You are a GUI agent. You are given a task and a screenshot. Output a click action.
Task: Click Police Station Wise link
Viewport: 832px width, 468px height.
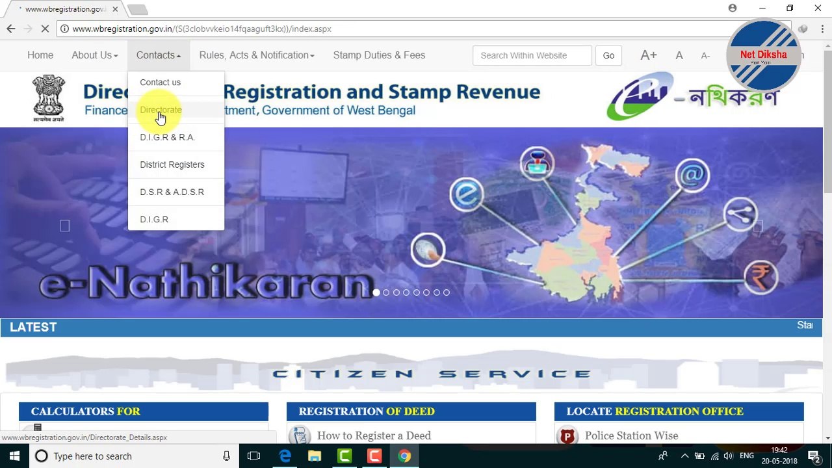pyautogui.click(x=631, y=435)
